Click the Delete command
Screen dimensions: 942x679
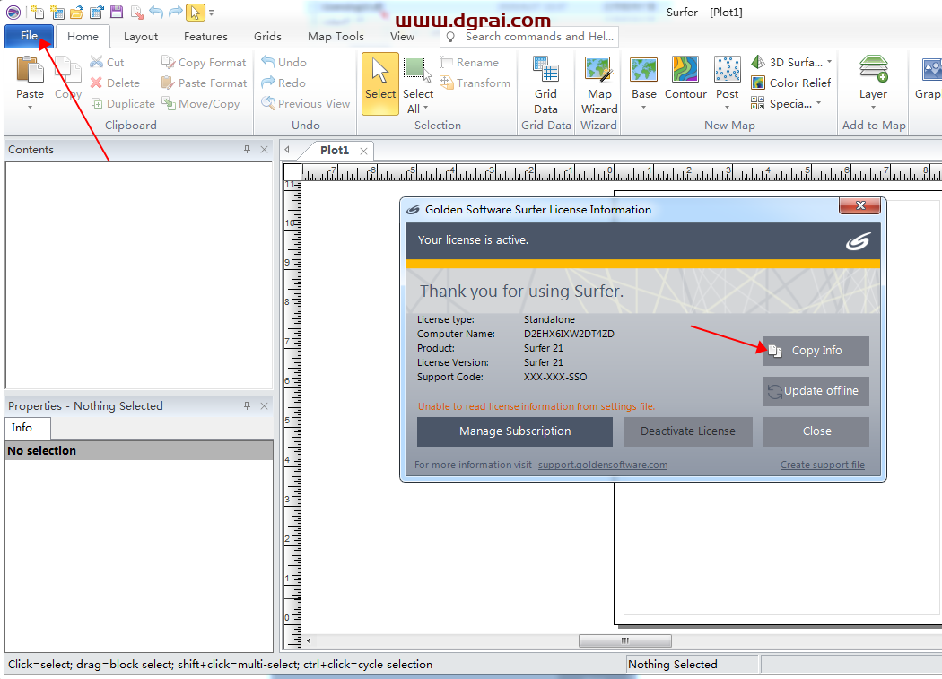pos(115,83)
